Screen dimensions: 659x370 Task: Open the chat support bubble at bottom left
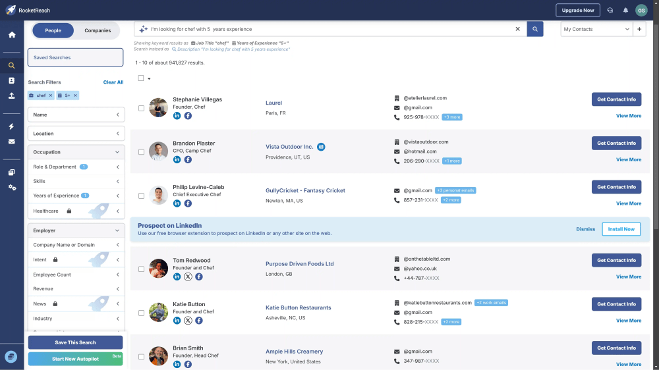pyautogui.click(x=11, y=357)
